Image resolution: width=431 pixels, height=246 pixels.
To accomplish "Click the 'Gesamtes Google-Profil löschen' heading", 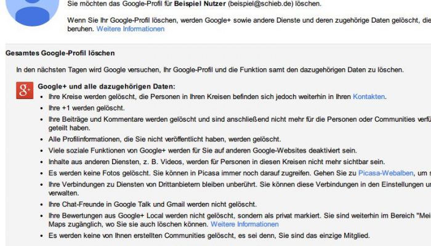I will pos(60,53).
